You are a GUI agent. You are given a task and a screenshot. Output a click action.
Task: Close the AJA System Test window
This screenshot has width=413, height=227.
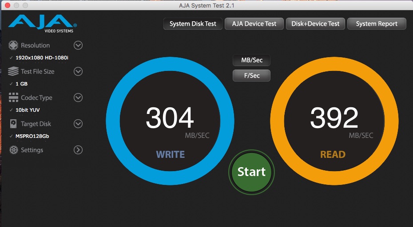8,5
